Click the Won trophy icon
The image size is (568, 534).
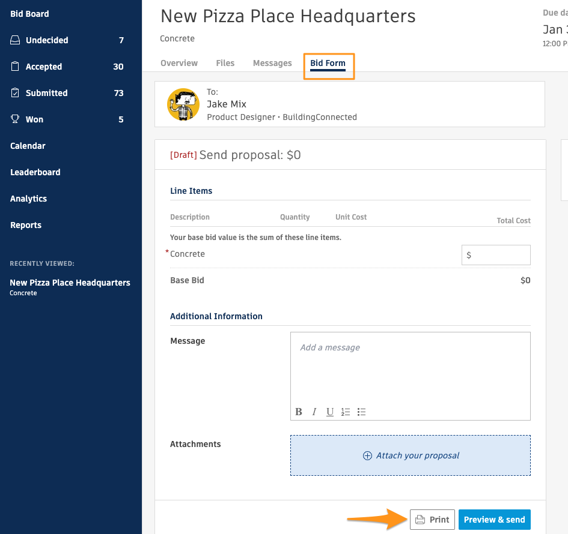[15, 119]
